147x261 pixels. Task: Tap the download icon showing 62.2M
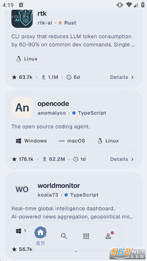tap(45, 159)
